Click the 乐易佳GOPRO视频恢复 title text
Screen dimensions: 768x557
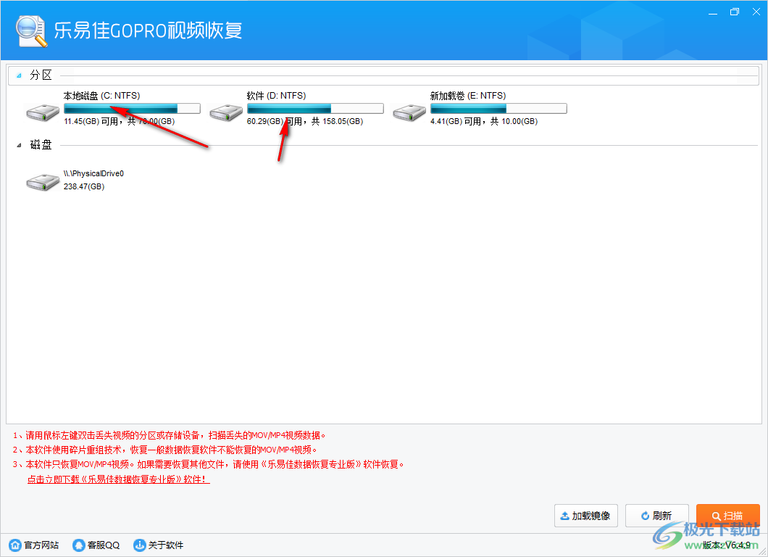148,30
